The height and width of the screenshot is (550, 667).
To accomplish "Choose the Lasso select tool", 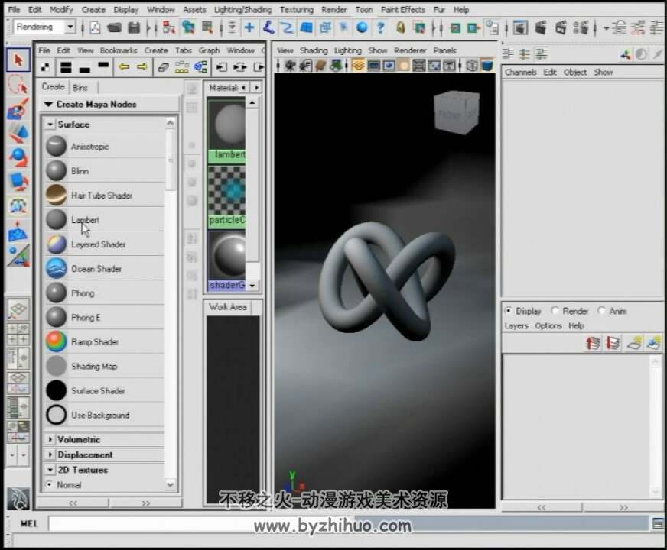I will [x=18, y=84].
